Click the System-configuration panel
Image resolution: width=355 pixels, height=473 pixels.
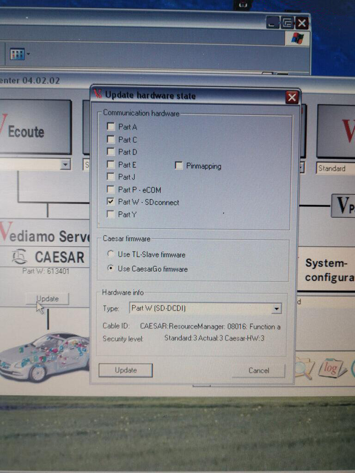327,269
